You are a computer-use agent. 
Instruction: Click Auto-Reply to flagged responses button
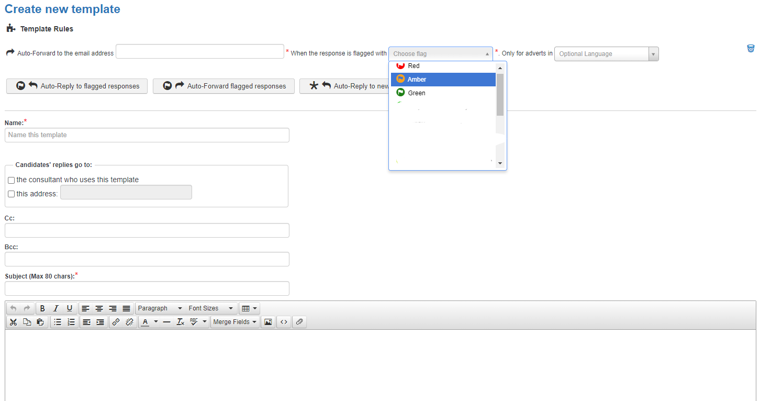(x=77, y=86)
